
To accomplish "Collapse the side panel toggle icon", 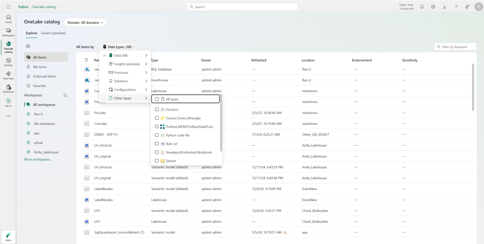I will tap(28, 46).
